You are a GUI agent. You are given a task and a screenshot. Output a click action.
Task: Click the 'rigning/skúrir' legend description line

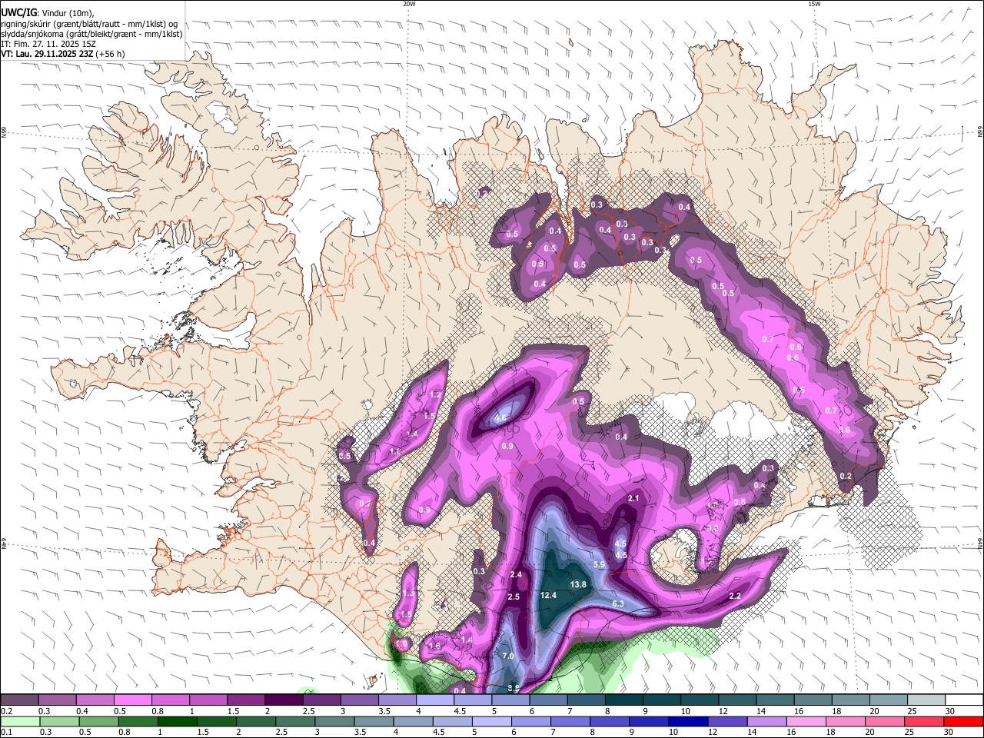pos(89,23)
